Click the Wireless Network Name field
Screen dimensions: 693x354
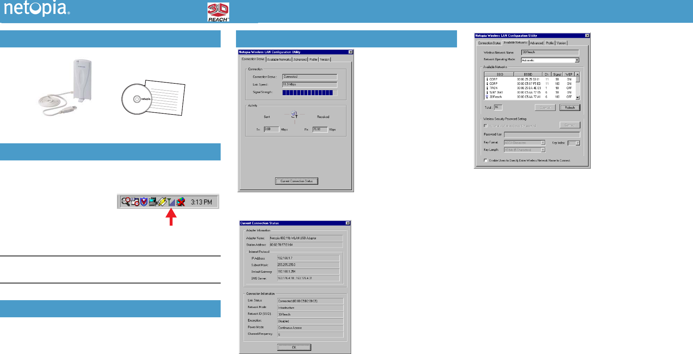coord(550,52)
